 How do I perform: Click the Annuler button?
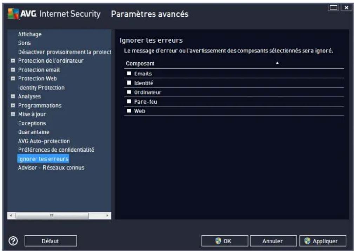(273, 241)
